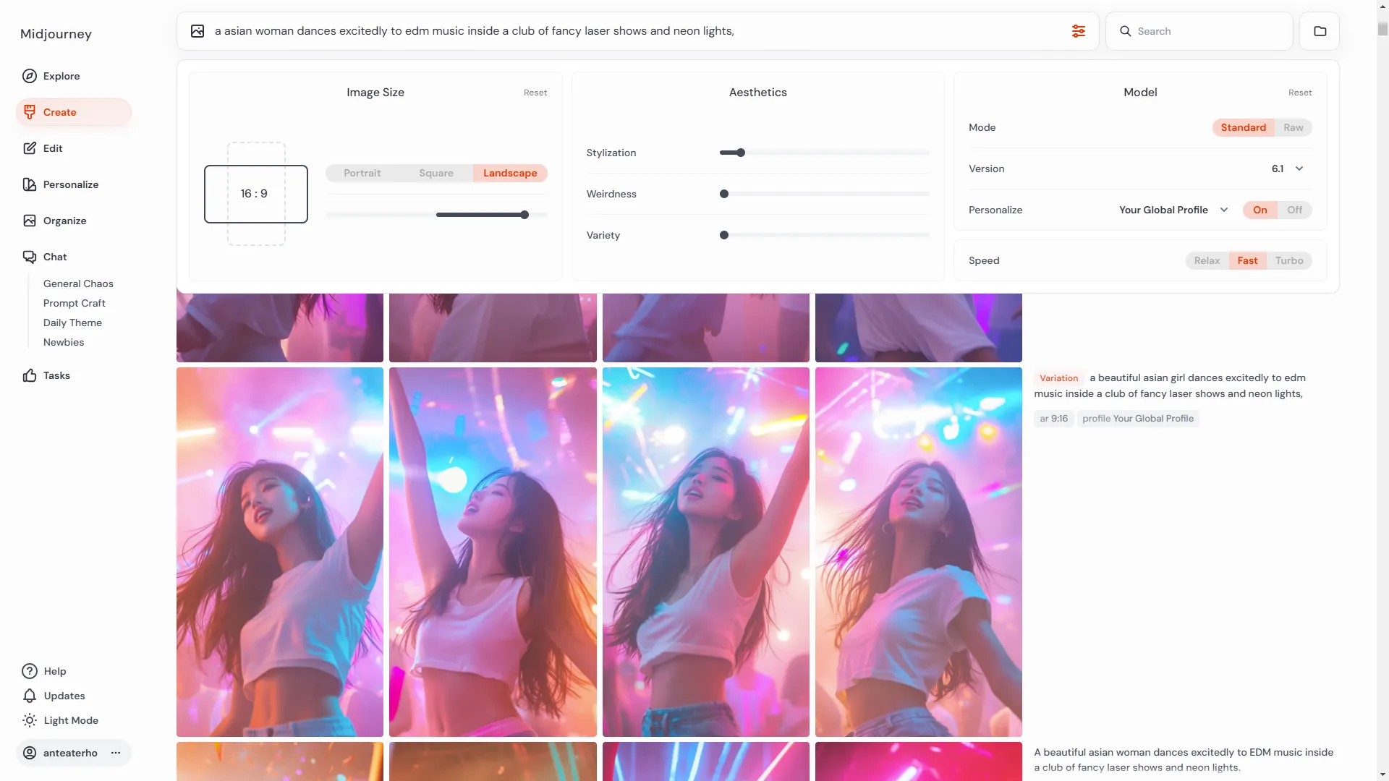Click the Tasks thumbs-up icon

[x=30, y=375]
